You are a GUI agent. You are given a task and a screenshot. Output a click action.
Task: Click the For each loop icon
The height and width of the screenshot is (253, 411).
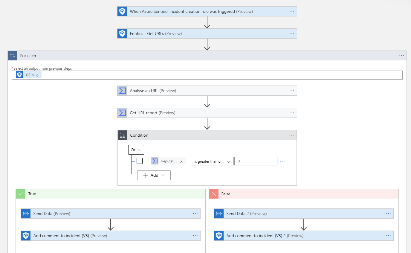click(x=13, y=56)
